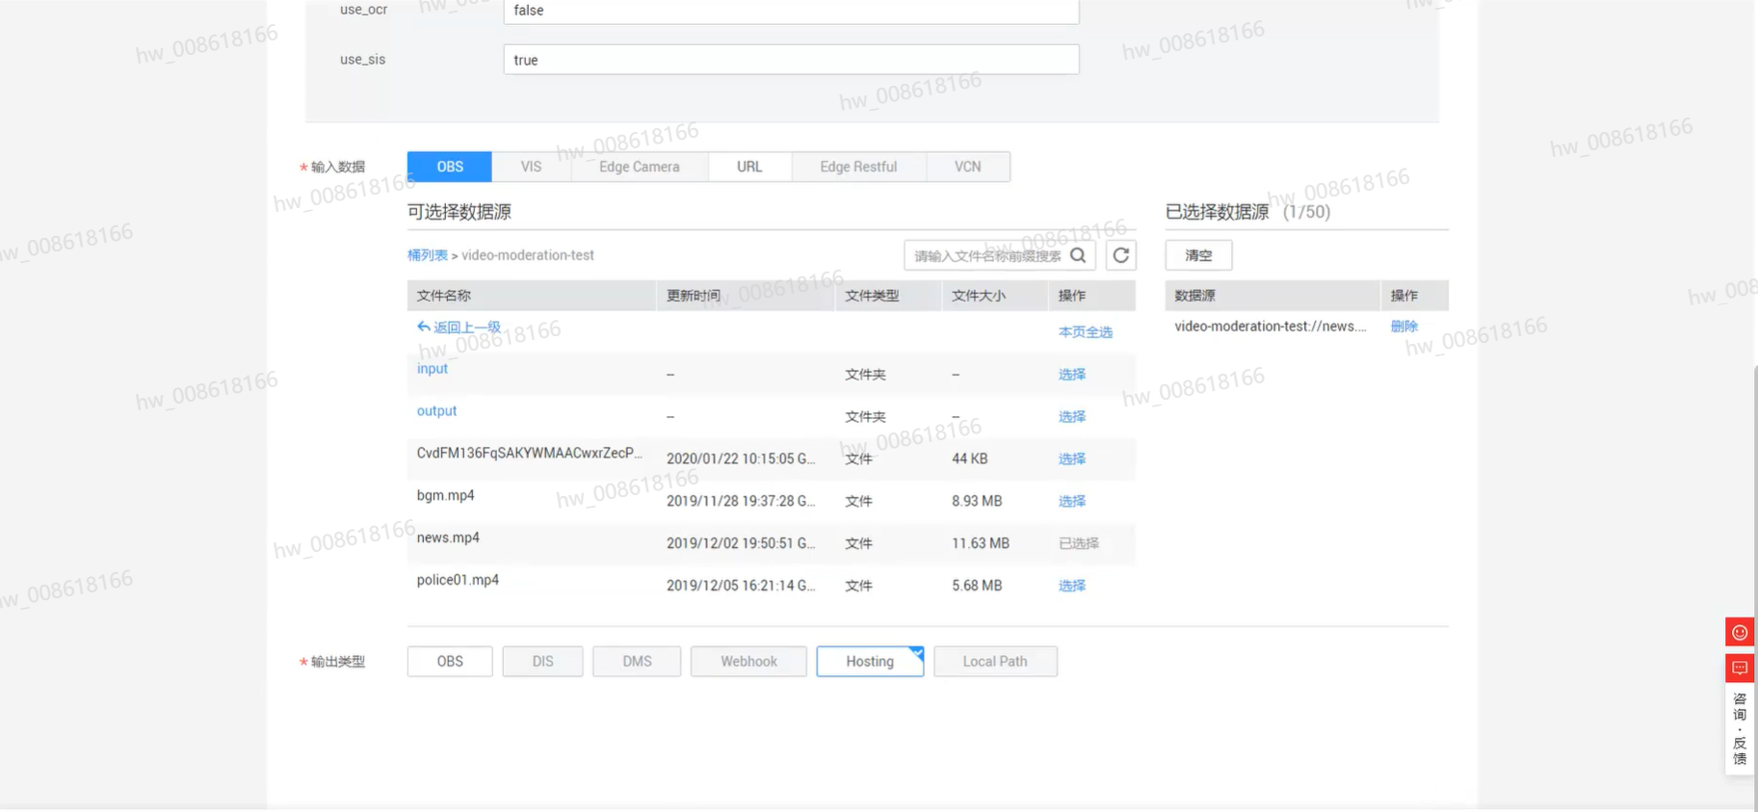The image size is (1758, 812).
Task: Select bgm.mp4 as data source
Action: [1072, 502]
